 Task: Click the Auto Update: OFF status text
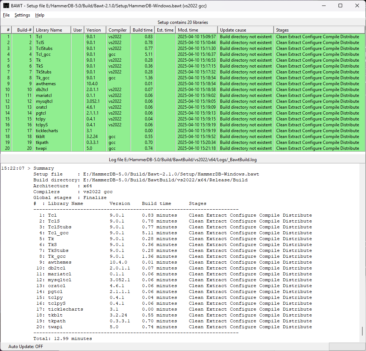(26, 347)
